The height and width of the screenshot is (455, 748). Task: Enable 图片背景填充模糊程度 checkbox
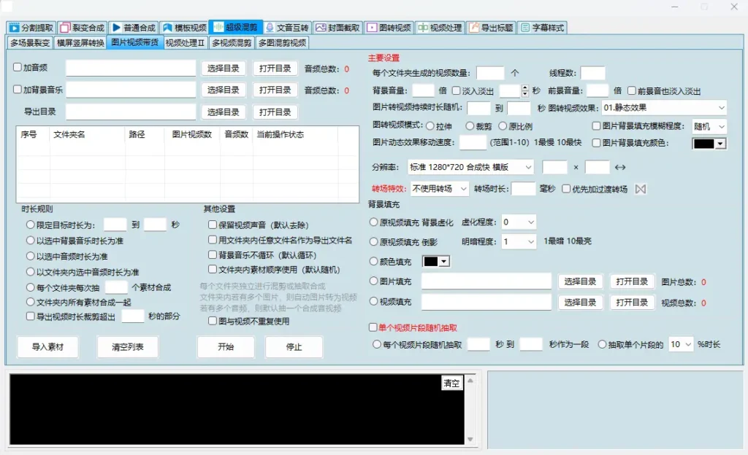596,125
